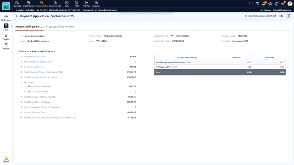Switch to Progress Billing Form 01 tab
Viewport: 294px width, 165px height.
[x=29, y=26]
